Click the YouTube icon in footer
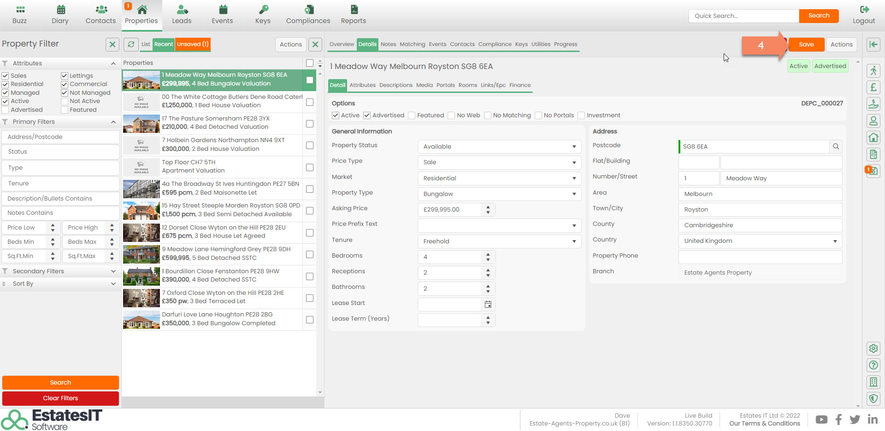This screenshot has height=431, width=885. [821, 420]
